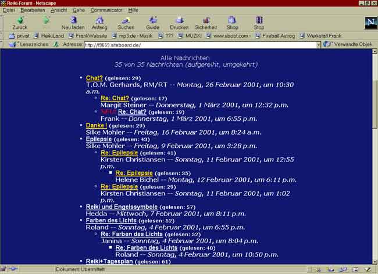The width and height of the screenshot is (378, 274).
Task: Open the privat bookmark folder
Action: pos(19,36)
